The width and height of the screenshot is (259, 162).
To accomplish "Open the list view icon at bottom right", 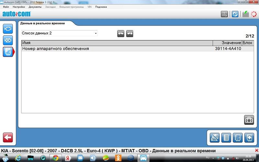I will pos(226,137).
